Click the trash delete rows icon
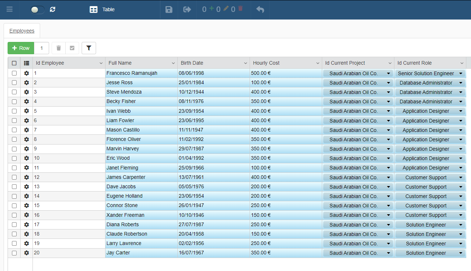471x271 pixels. 59,48
